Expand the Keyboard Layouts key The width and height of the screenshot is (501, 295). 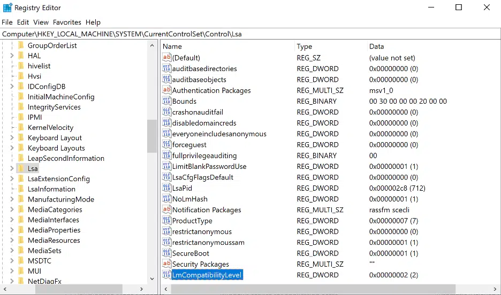tap(12, 147)
